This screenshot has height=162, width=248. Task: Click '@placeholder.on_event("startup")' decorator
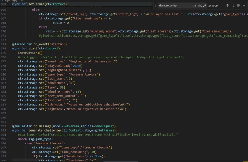coord(39,44)
